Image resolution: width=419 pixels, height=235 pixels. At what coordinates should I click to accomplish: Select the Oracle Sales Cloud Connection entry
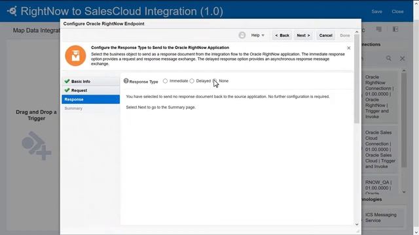click(380, 149)
